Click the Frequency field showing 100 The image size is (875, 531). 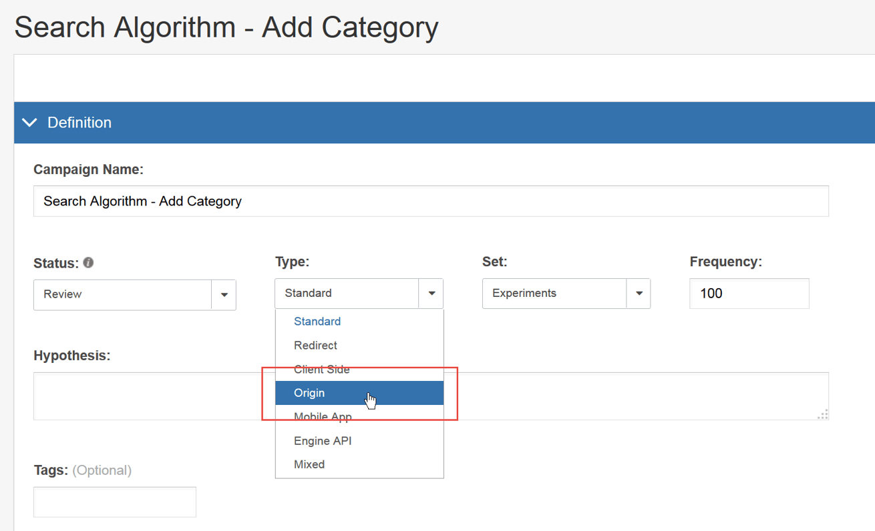(x=749, y=294)
